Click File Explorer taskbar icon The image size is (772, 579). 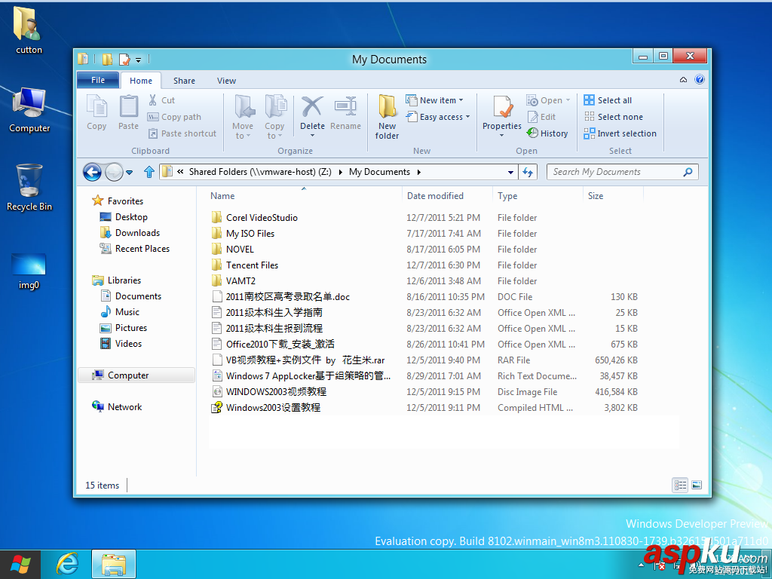[114, 564]
